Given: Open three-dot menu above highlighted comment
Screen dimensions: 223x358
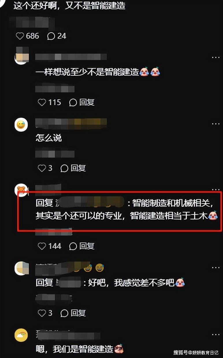Looking at the screenshot, I should pyautogui.click(x=215, y=190).
